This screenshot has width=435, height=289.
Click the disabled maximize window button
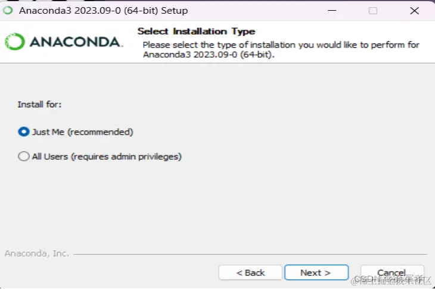coord(373,11)
